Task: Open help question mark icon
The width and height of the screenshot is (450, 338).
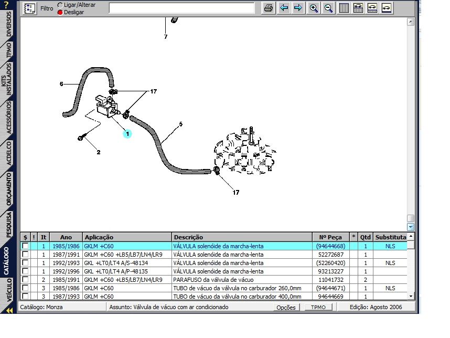Action: [6, 5]
